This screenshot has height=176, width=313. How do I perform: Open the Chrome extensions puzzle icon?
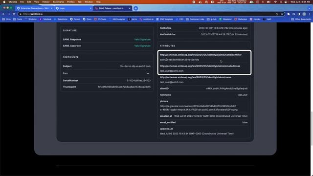point(289,14)
